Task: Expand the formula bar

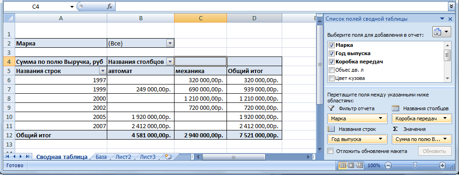Action: coord(451,7)
